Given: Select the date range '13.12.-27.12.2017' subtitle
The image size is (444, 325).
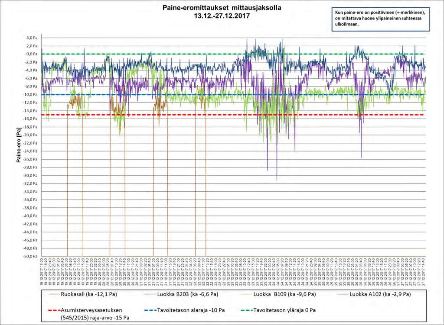Looking at the screenshot, I should (x=222, y=16).
